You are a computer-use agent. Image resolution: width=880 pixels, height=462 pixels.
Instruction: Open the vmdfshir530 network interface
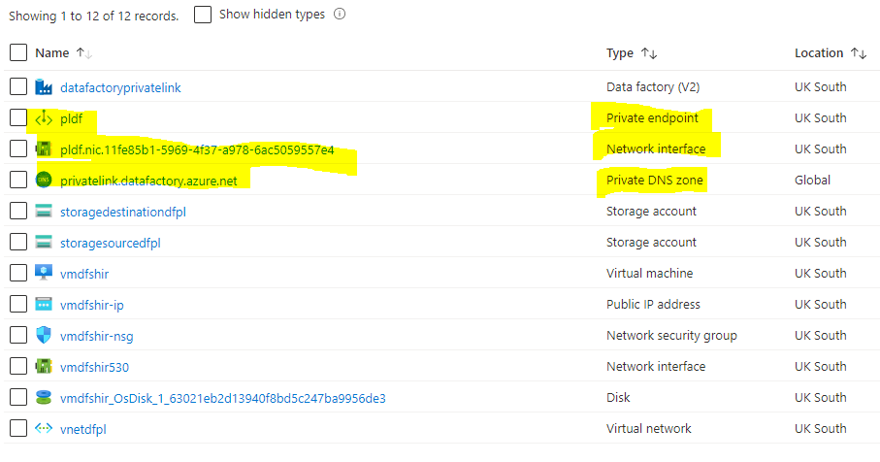coord(94,367)
